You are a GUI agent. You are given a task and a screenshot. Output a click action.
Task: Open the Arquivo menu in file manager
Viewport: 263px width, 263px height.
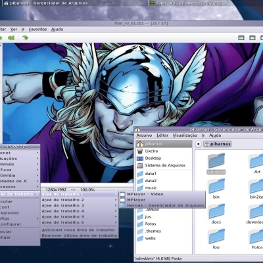coord(144,135)
